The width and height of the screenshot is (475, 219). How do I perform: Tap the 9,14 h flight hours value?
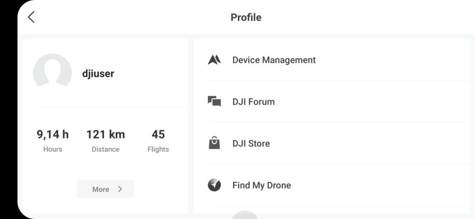[x=53, y=134]
